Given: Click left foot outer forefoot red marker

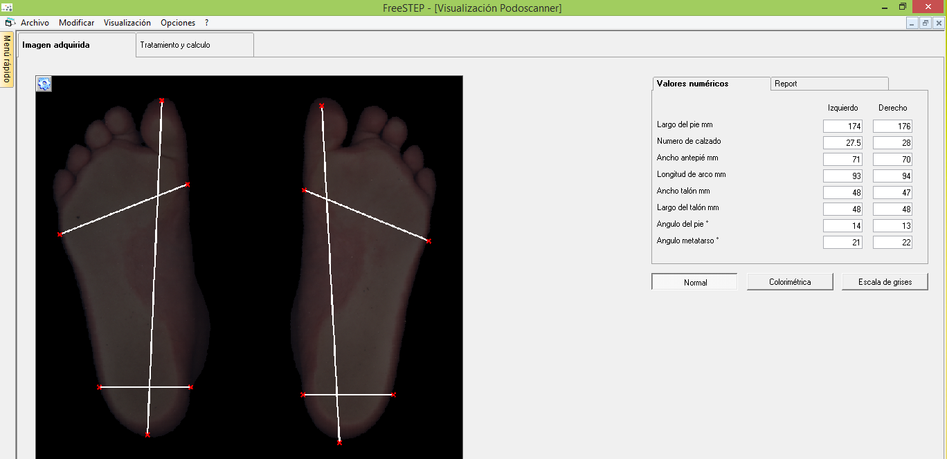Looking at the screenshot, I should pyautogui.click(x=60, y=235).
